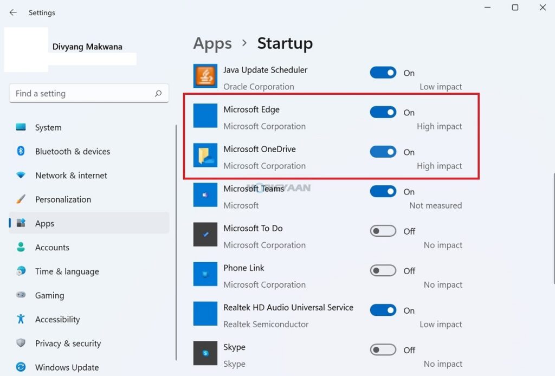Viewport: 555px width, 376px height.
Task: Select Accounts in the sidebar
Action: click(x=89, y=247)
